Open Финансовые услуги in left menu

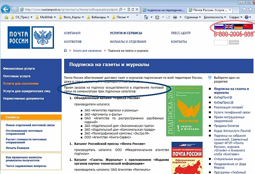19,69
